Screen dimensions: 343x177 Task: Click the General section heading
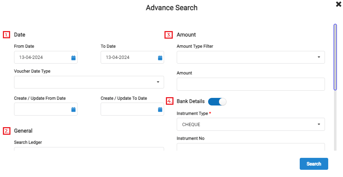[23, 131]
